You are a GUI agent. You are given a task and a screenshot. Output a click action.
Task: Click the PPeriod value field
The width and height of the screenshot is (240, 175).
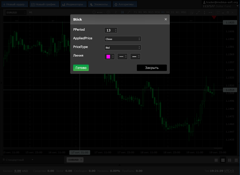[109, 30]
